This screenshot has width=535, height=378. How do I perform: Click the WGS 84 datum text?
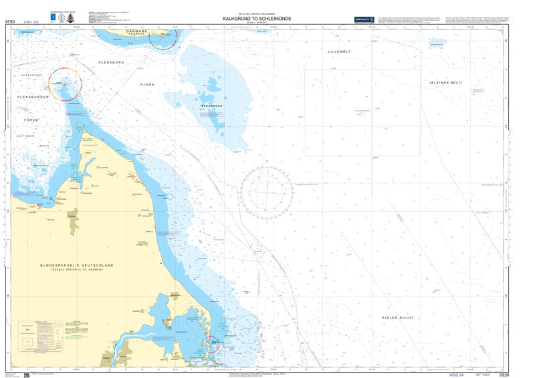pos(456,375)
